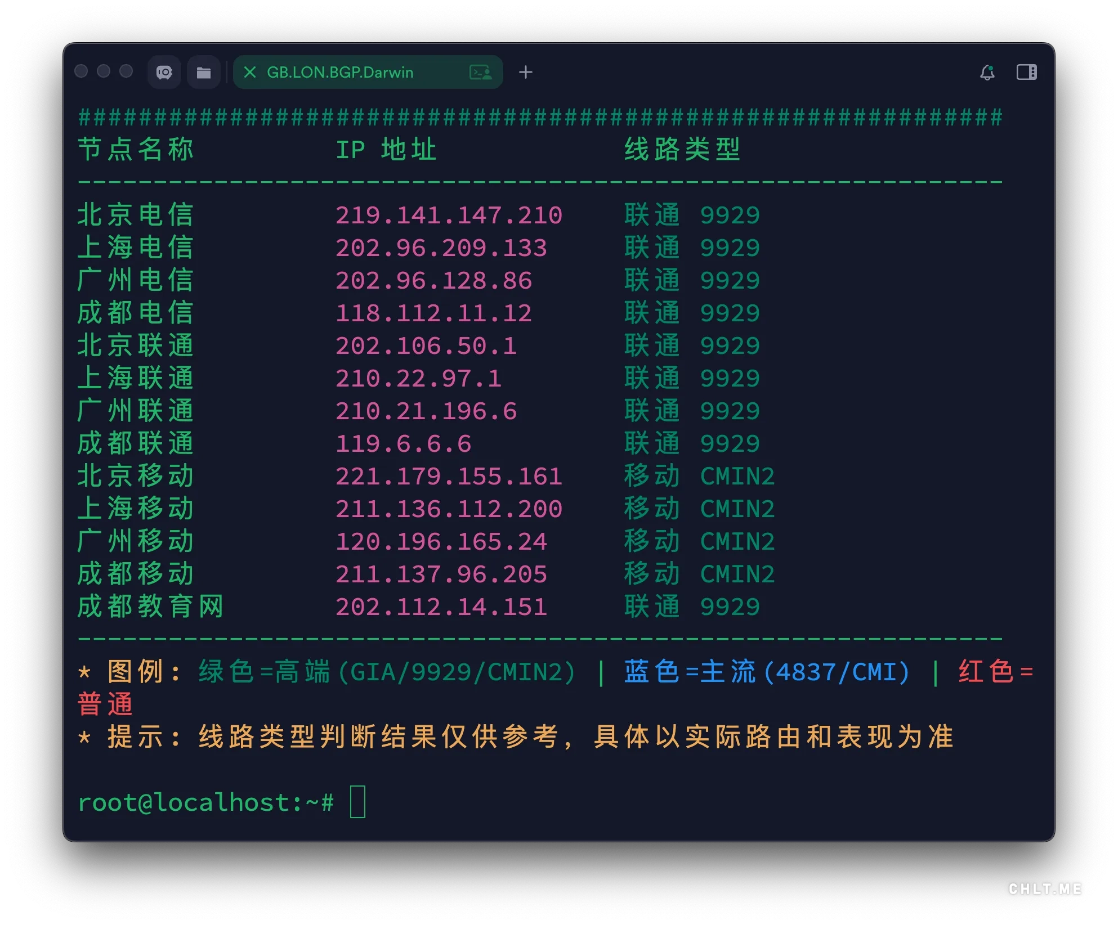The width and height of the screenshot is (1118, 925).
Task: Select node name 广州移动
Action: (136, 541)
